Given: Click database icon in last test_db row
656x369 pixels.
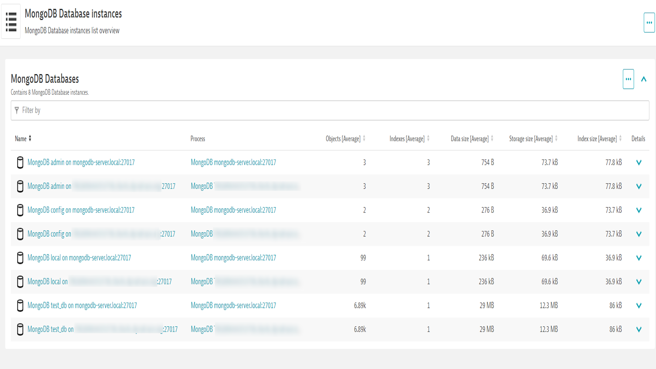Looking at the screenshot, I should coord(20,330).
